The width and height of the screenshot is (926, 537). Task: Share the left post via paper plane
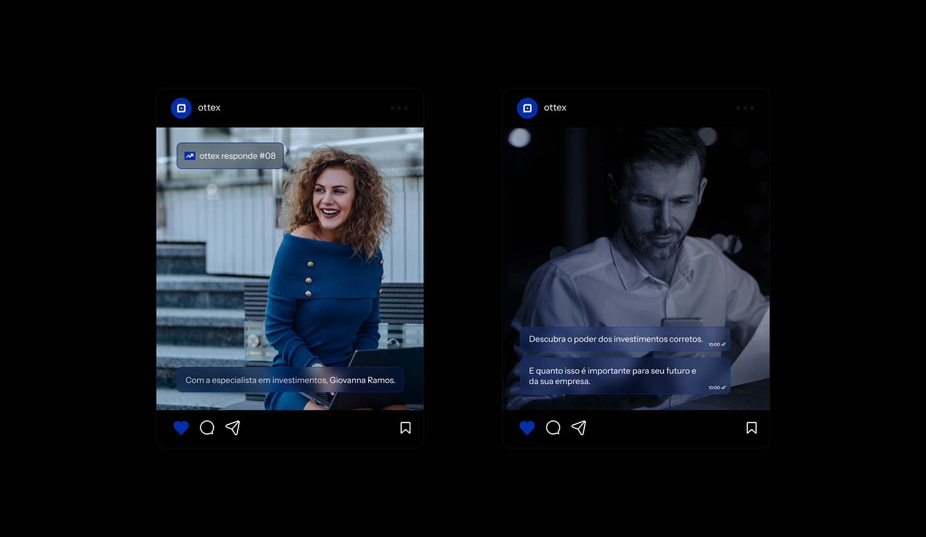(x=233, y=428)
